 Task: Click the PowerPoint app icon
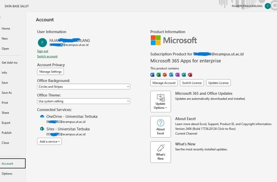pyautogui.click(x=165, y=75)
